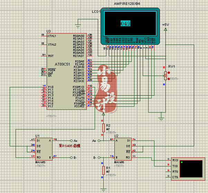Click the P3.0/RXD pin label
Screen dimensions: 208x193
(x=78, y=87)
